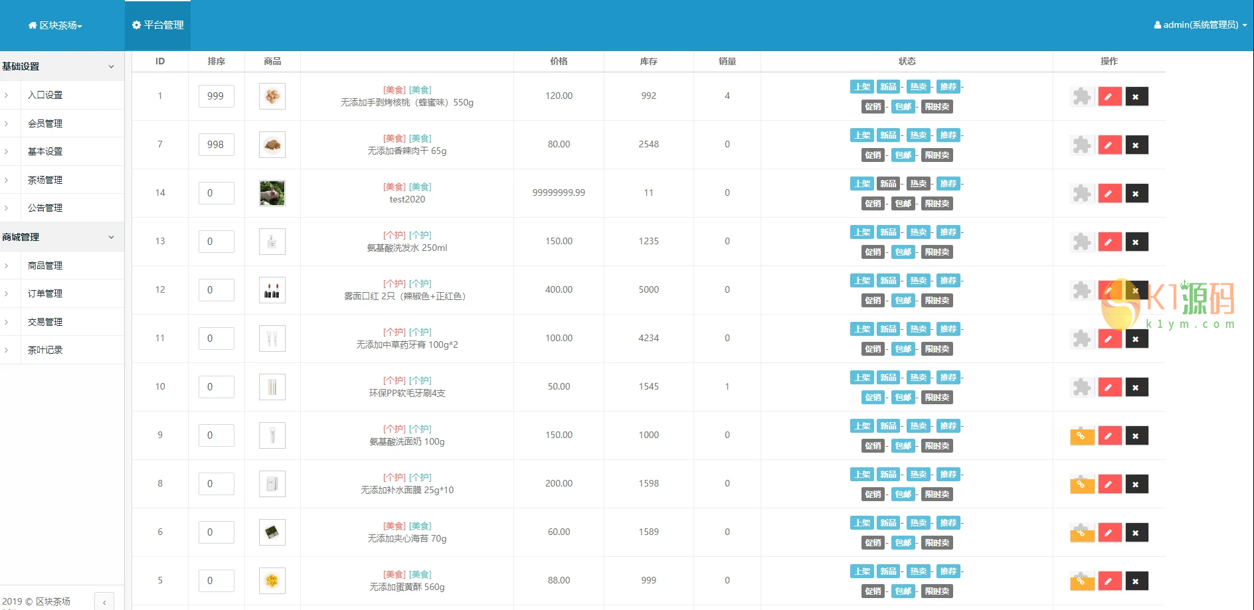The width and height of the screenshot is (1254, 610).
Task: Click the puzzle-piece icon for 环保PP软毛牙刷4支
Action: coord(1082,387)
